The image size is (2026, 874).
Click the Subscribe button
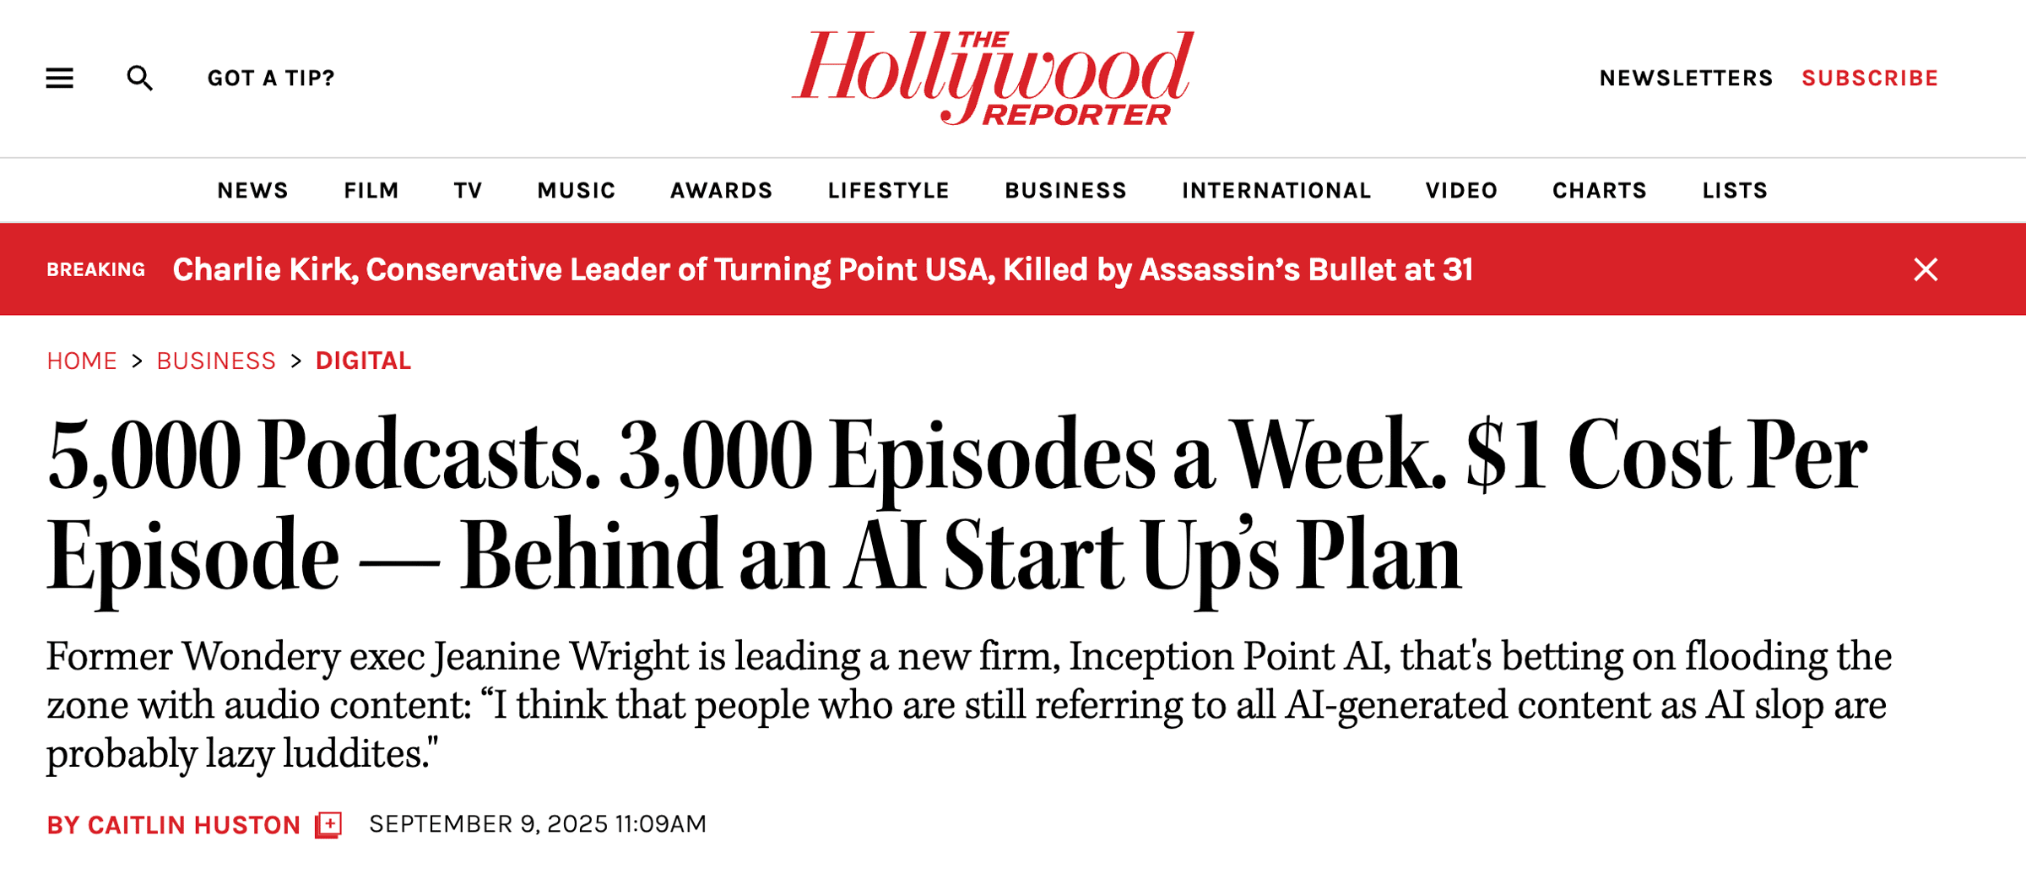1870,79
